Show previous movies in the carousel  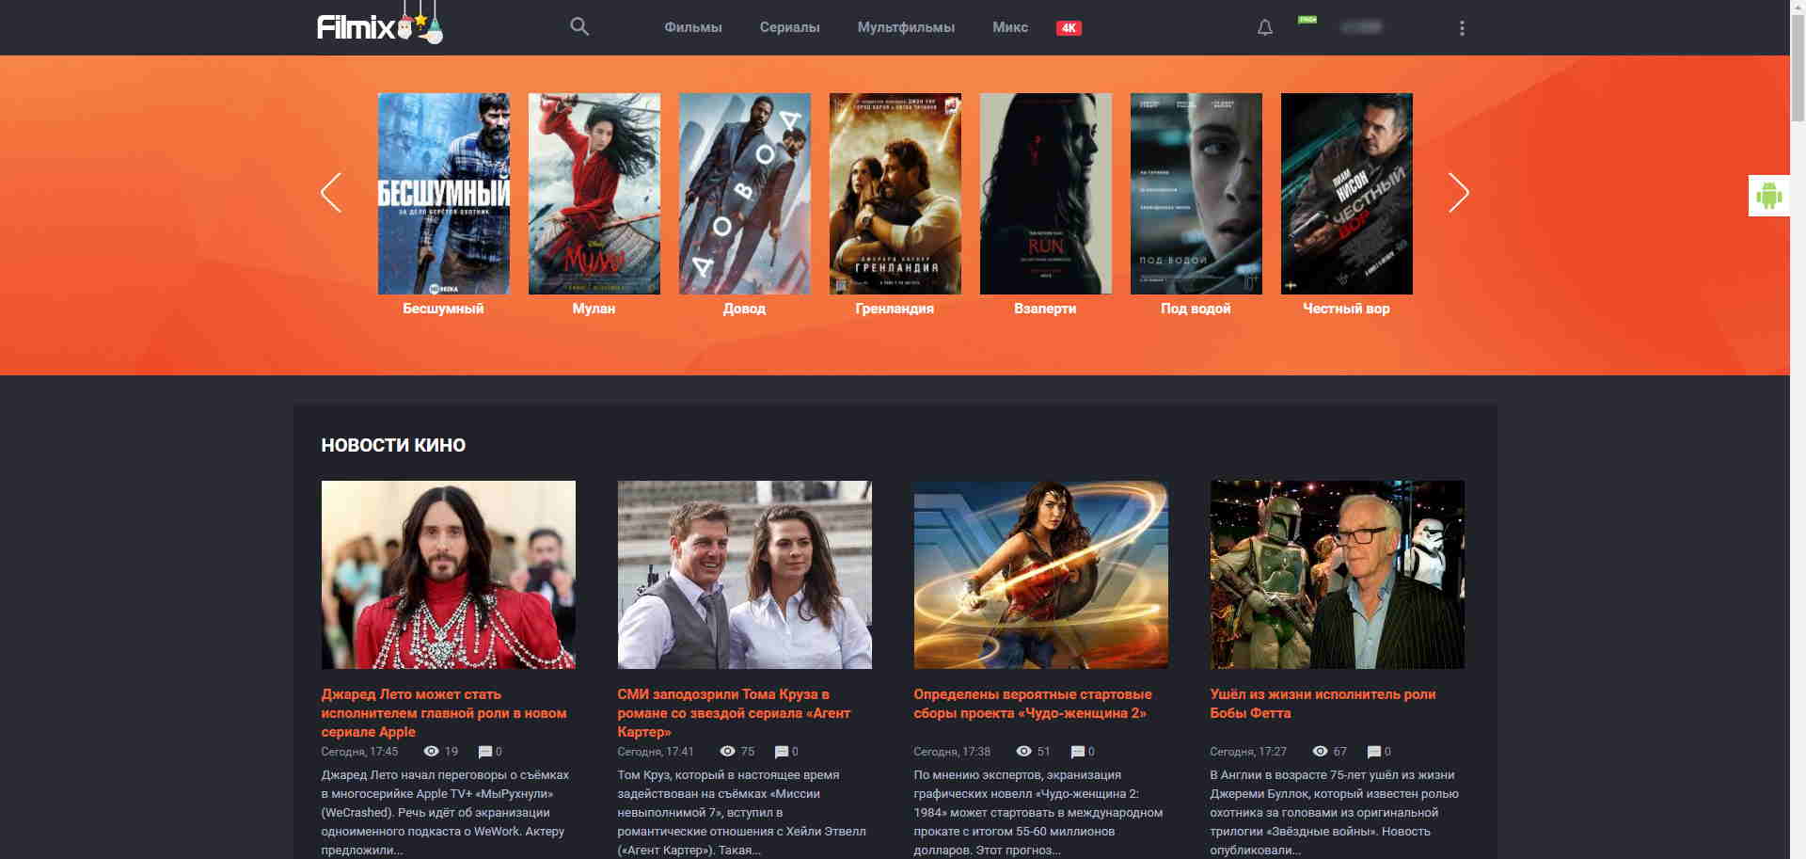[331, 193]
